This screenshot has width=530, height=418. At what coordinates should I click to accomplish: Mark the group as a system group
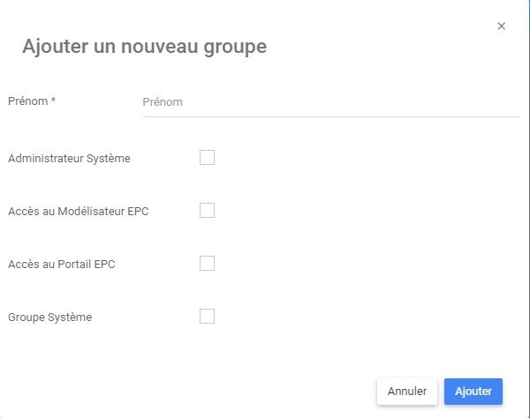(208, 317)
